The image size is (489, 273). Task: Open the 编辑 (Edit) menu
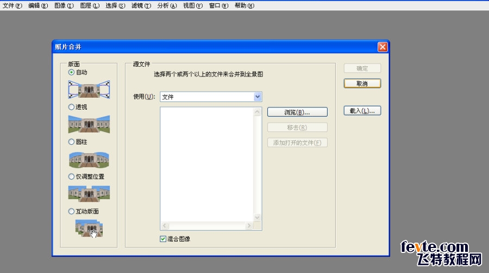coord(38,5)
